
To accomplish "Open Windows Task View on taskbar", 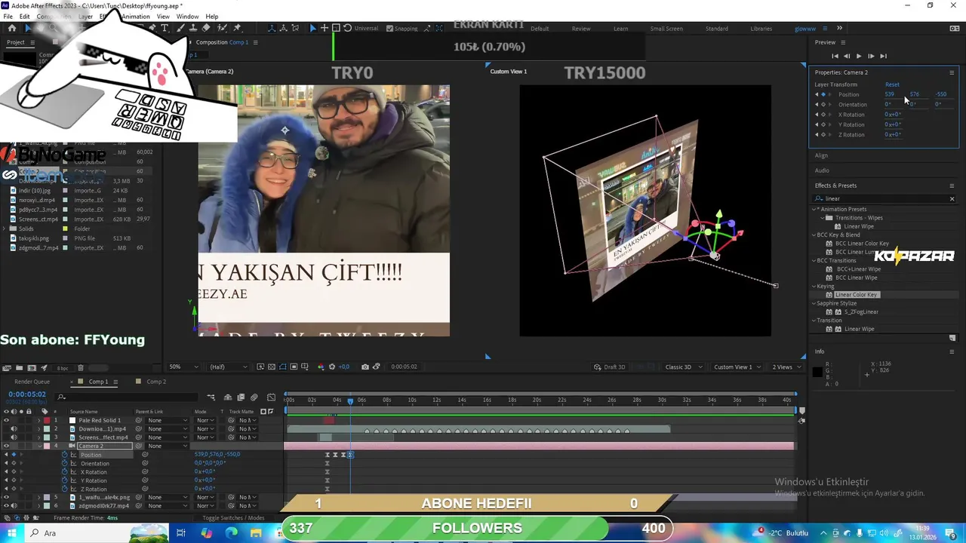I will pyautogui.click(x=181, y=533).
